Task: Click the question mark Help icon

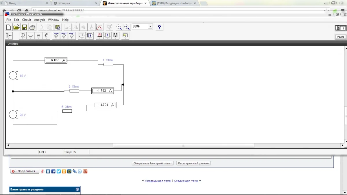Action: point(159,27)
